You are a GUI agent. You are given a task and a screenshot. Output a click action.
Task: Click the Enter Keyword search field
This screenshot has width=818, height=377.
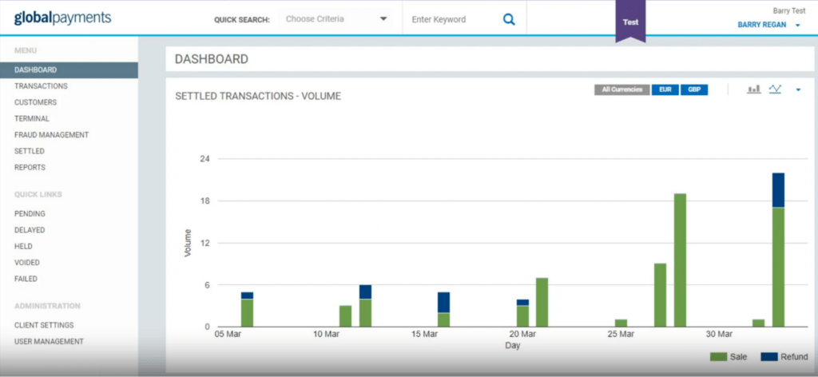451,19
